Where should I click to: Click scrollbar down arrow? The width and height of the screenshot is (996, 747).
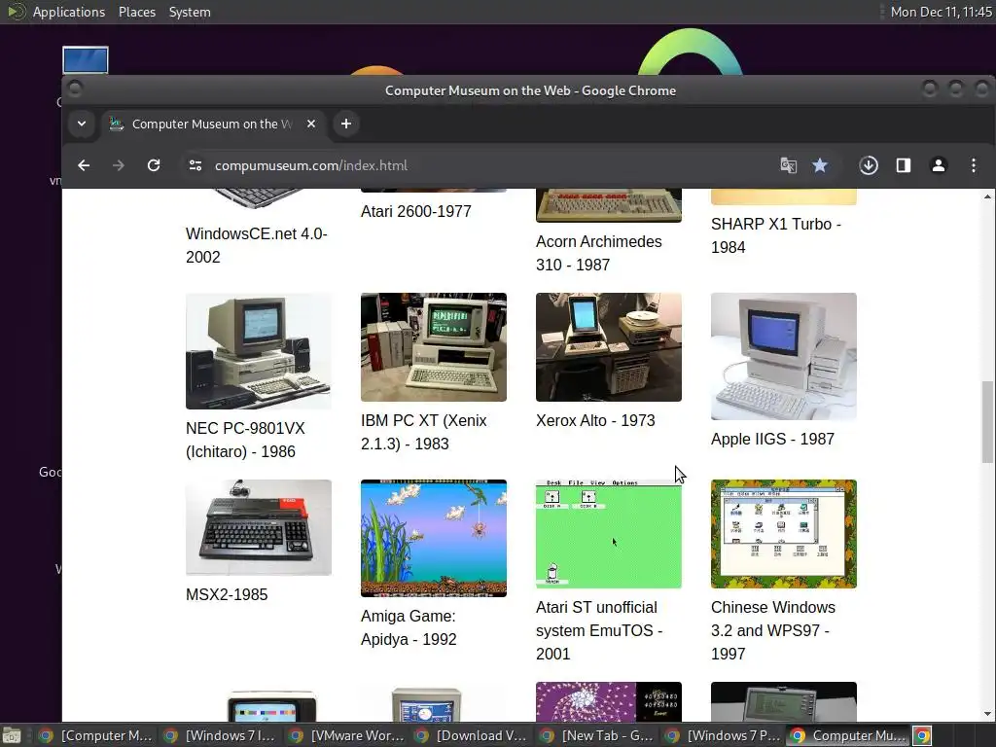pyautogui.click(x=987, y=714)
